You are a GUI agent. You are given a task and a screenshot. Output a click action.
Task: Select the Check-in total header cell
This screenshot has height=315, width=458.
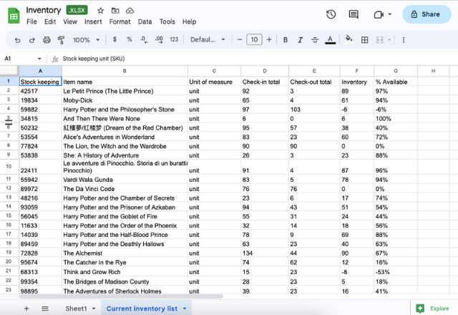pos(265,82)
